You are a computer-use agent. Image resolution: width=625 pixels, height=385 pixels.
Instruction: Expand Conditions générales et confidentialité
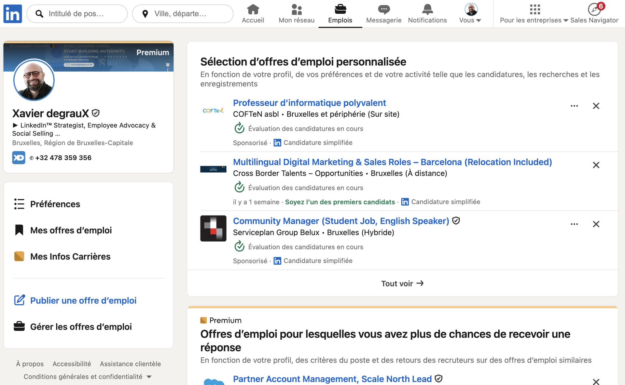[150, 377]
